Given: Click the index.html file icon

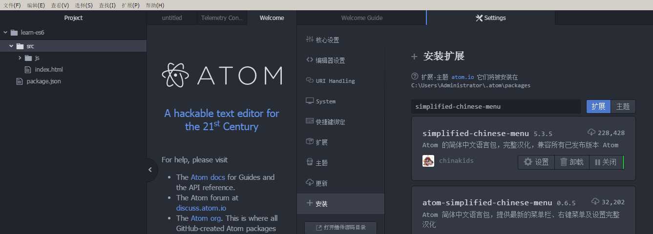Looking at the screenshot, I should (28, 70).
